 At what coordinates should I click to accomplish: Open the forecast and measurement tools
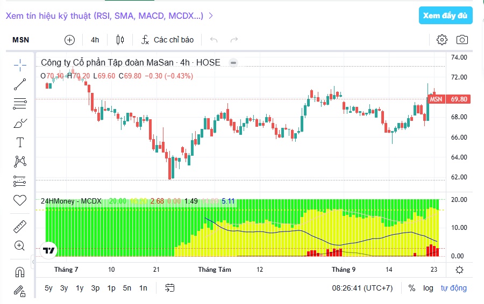[20, 181]
